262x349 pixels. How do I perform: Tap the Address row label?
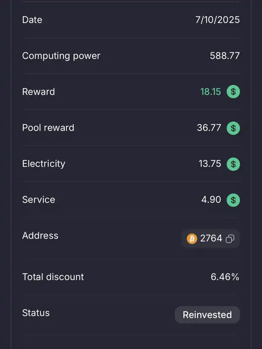[x=40, y=236]
